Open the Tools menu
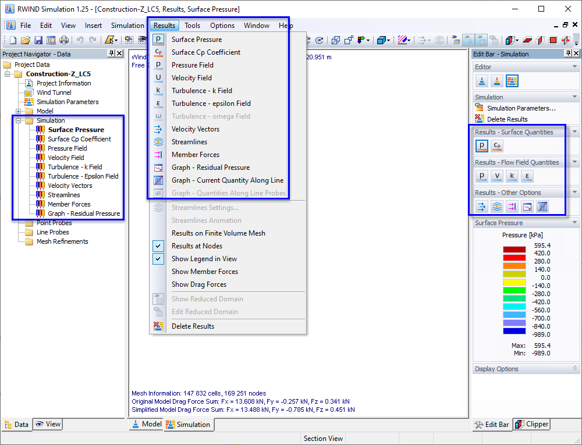Screen dimensions: 582x445 [x=192, y=26]
